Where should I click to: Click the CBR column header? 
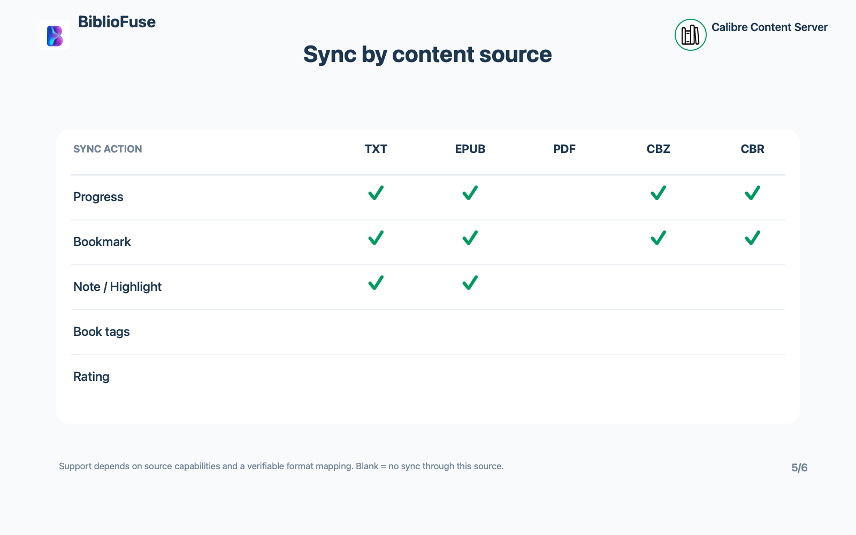(x=753, y=149)
